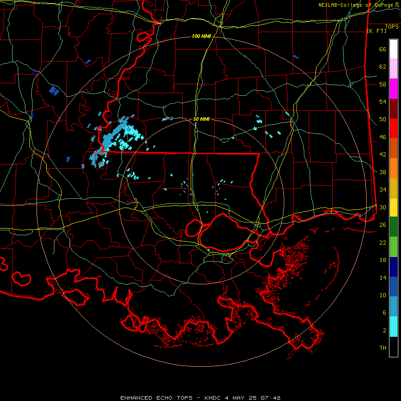The width and height of the screenshot is (401, 401).
Task: Click the "58" legend value
Action: 383,84
